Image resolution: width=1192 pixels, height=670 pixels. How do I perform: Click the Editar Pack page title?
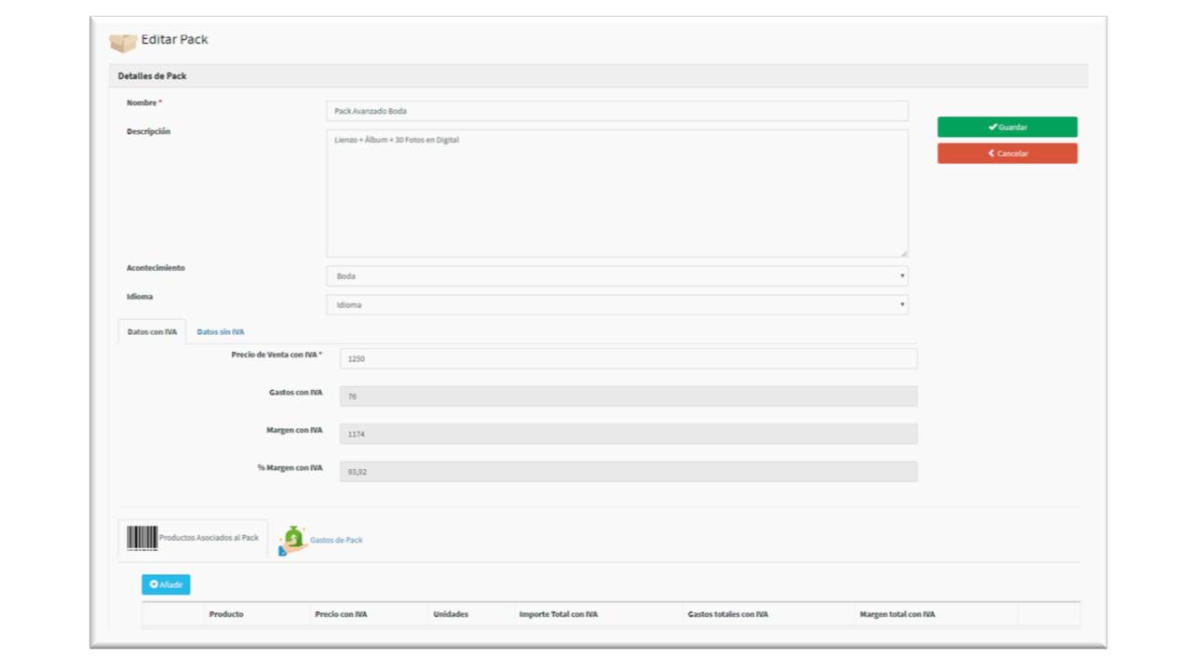tap(174, 40)
